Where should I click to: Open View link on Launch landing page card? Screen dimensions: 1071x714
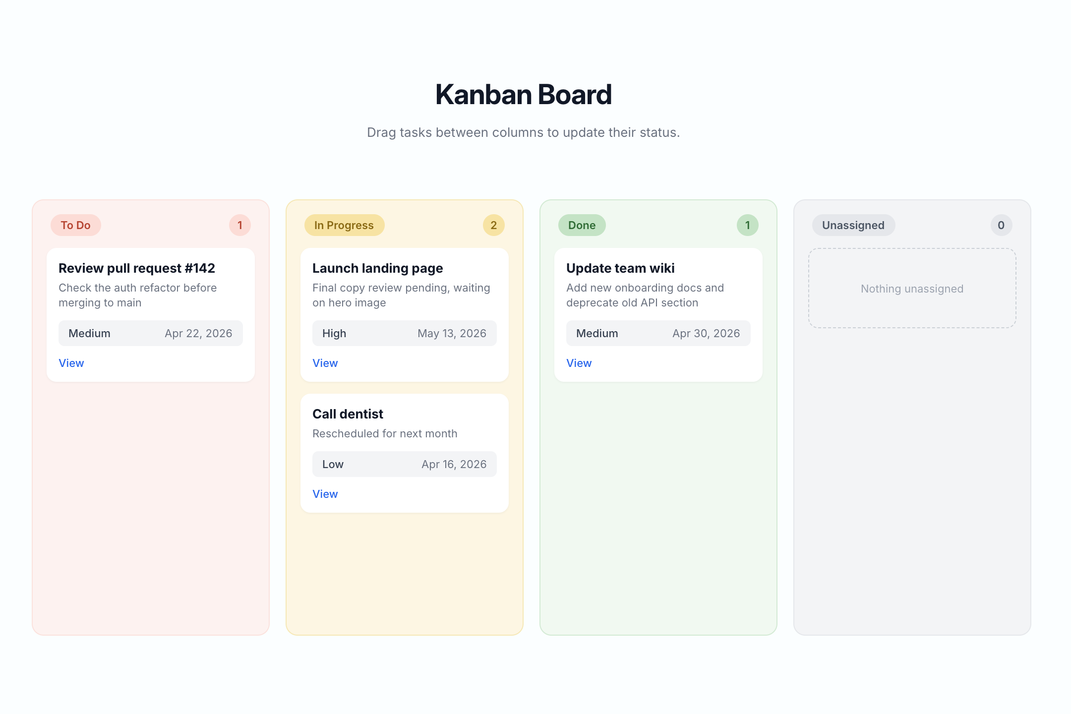[x=325, y=363]
